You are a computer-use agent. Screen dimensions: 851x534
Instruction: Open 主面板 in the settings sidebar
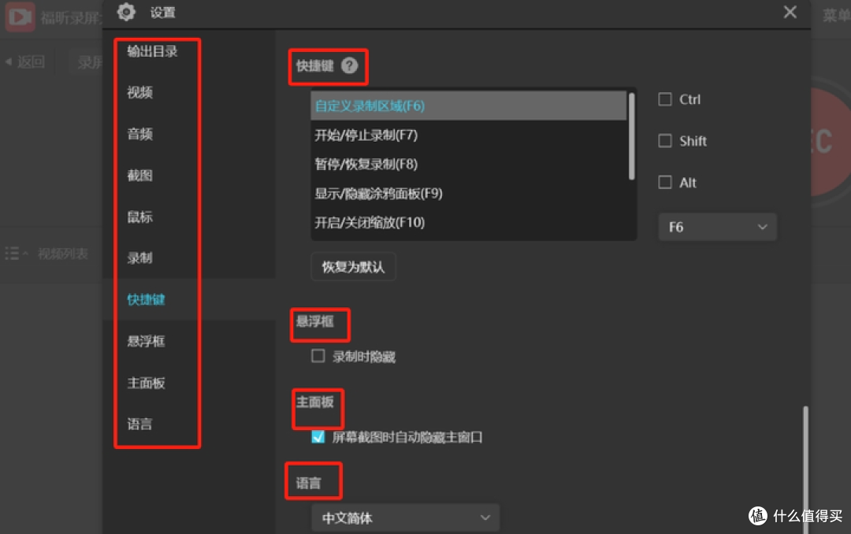pyautogui.click(x=146, y=383)
